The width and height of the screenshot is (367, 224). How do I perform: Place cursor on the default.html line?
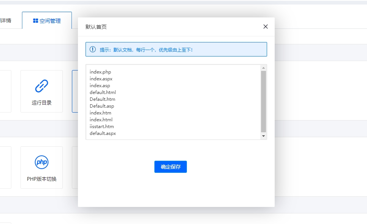tap(103, 92)
